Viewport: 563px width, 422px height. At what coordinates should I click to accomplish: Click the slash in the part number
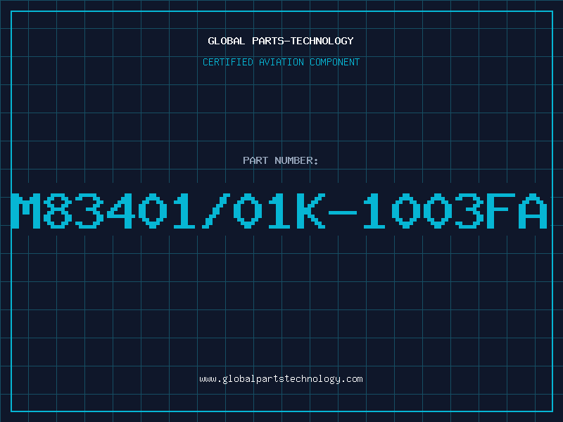[x=215, y=211]
